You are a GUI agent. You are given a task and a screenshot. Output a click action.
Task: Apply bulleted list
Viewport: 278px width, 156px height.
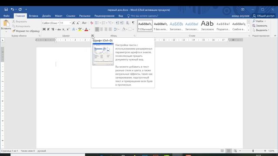[97, 23]
